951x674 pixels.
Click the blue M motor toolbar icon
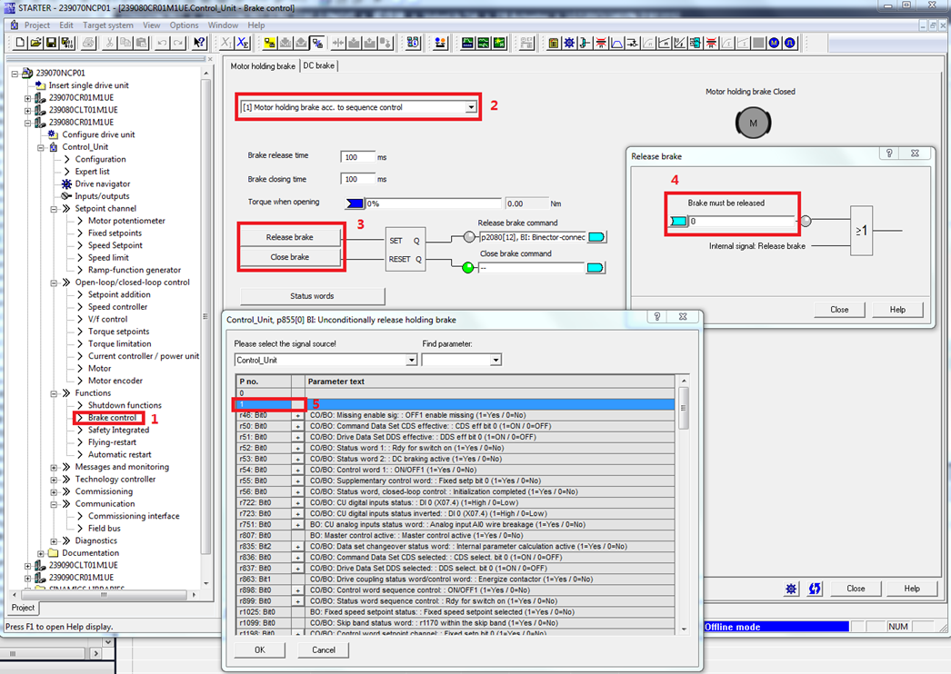point(774,43)
